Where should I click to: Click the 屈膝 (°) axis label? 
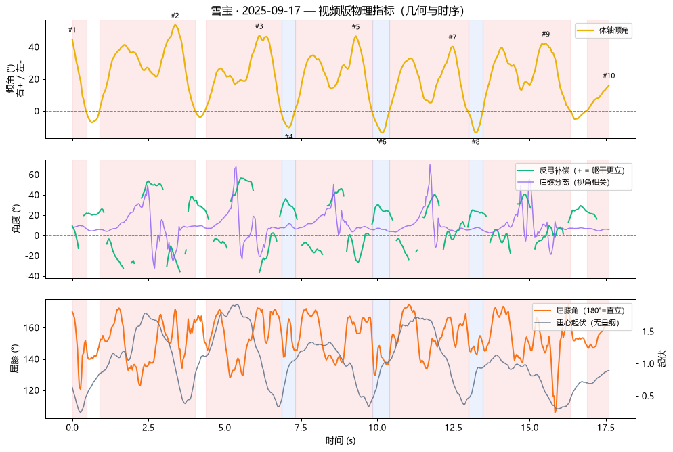[x=15, y=359]
